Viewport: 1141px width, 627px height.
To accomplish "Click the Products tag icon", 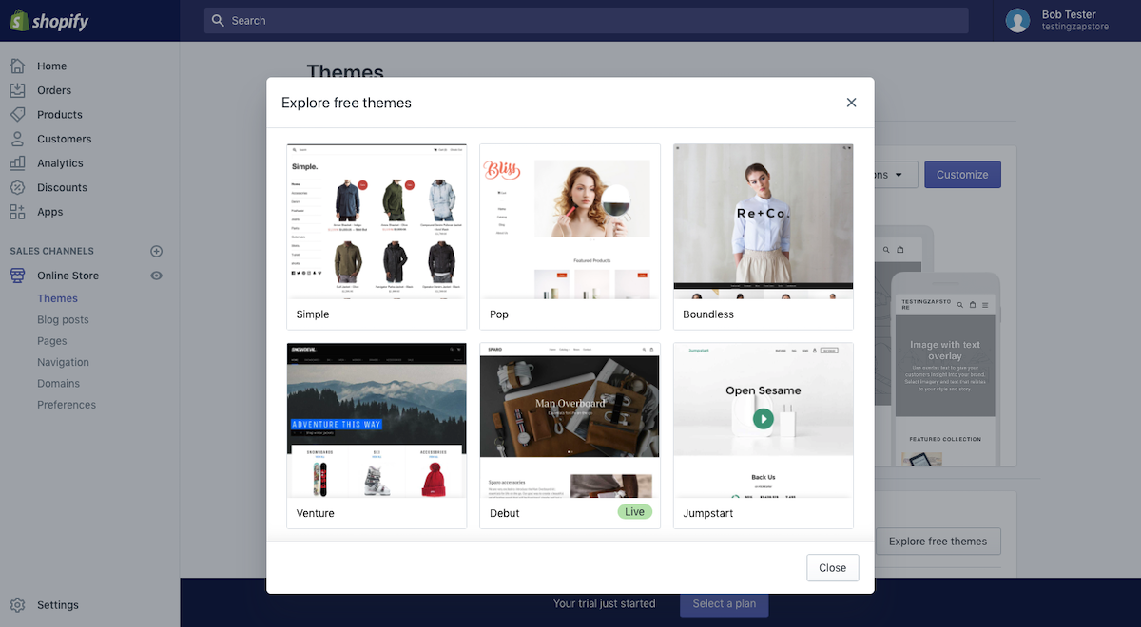I will 18,114.
